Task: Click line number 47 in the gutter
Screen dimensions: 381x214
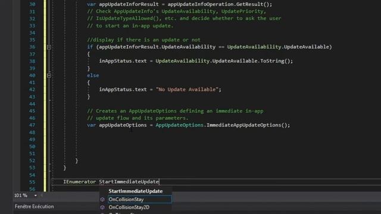Action: [32, 125]
